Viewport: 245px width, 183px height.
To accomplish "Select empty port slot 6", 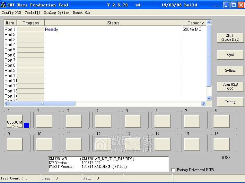I will [162, 121].
